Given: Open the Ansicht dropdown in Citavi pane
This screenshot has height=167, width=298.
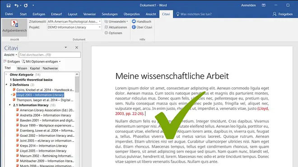Looking at the screenshot, I should tap(10, 55).
